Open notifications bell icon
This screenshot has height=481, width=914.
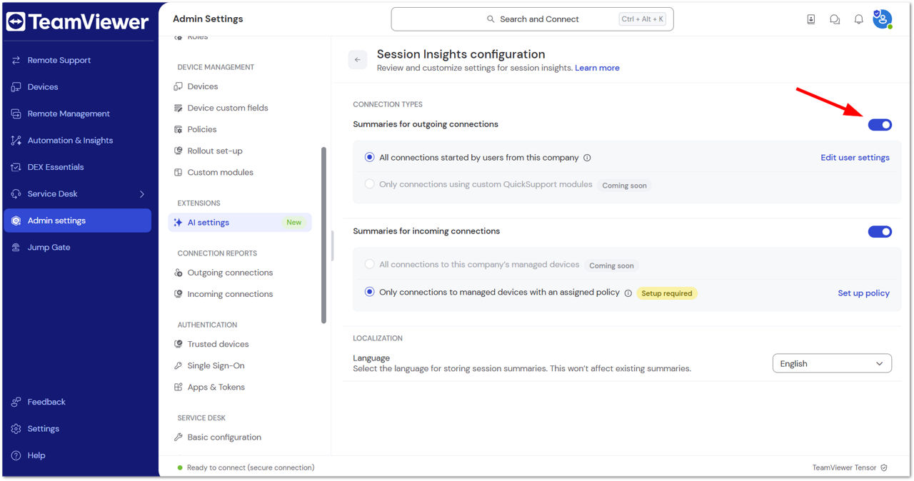point(859,20)
